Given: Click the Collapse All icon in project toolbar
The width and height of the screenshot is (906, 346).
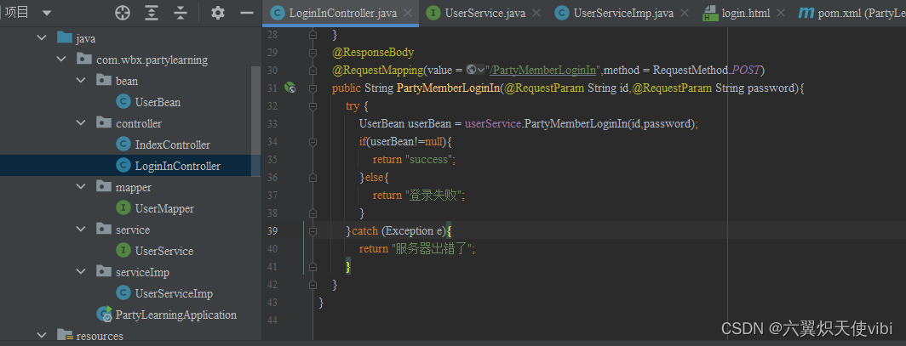Looking at the screenshot, I should point(181,13).
